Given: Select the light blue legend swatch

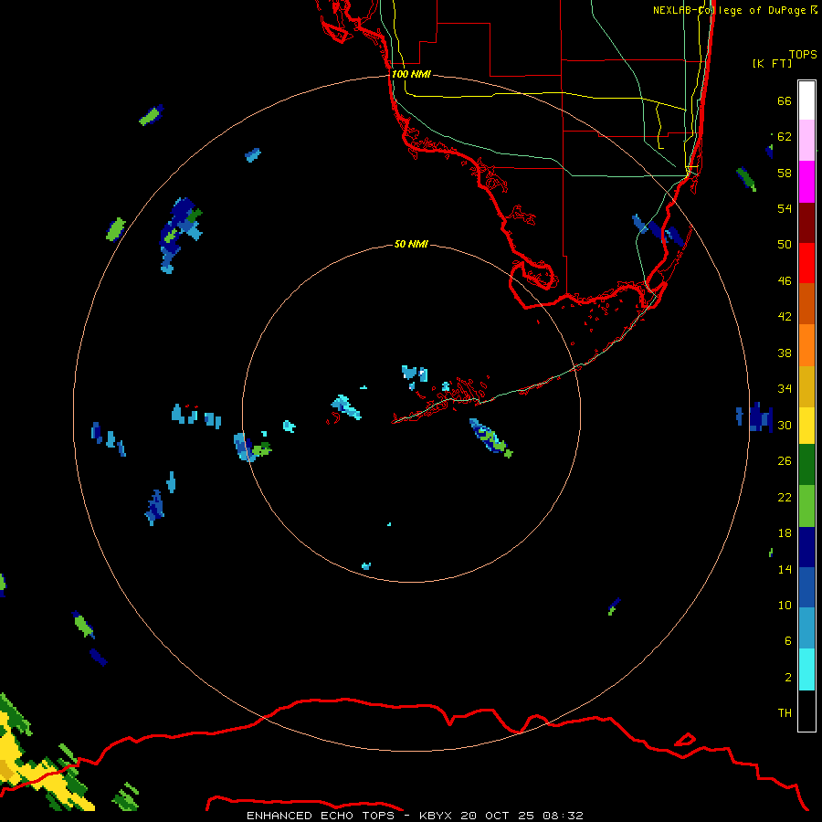Looking at the screenshot, I should coord(806,628).
